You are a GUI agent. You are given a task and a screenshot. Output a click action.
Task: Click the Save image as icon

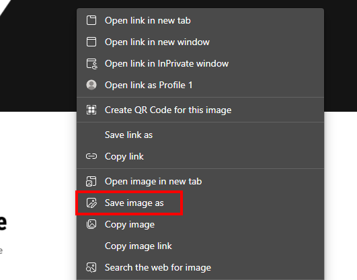click(91, 203)
